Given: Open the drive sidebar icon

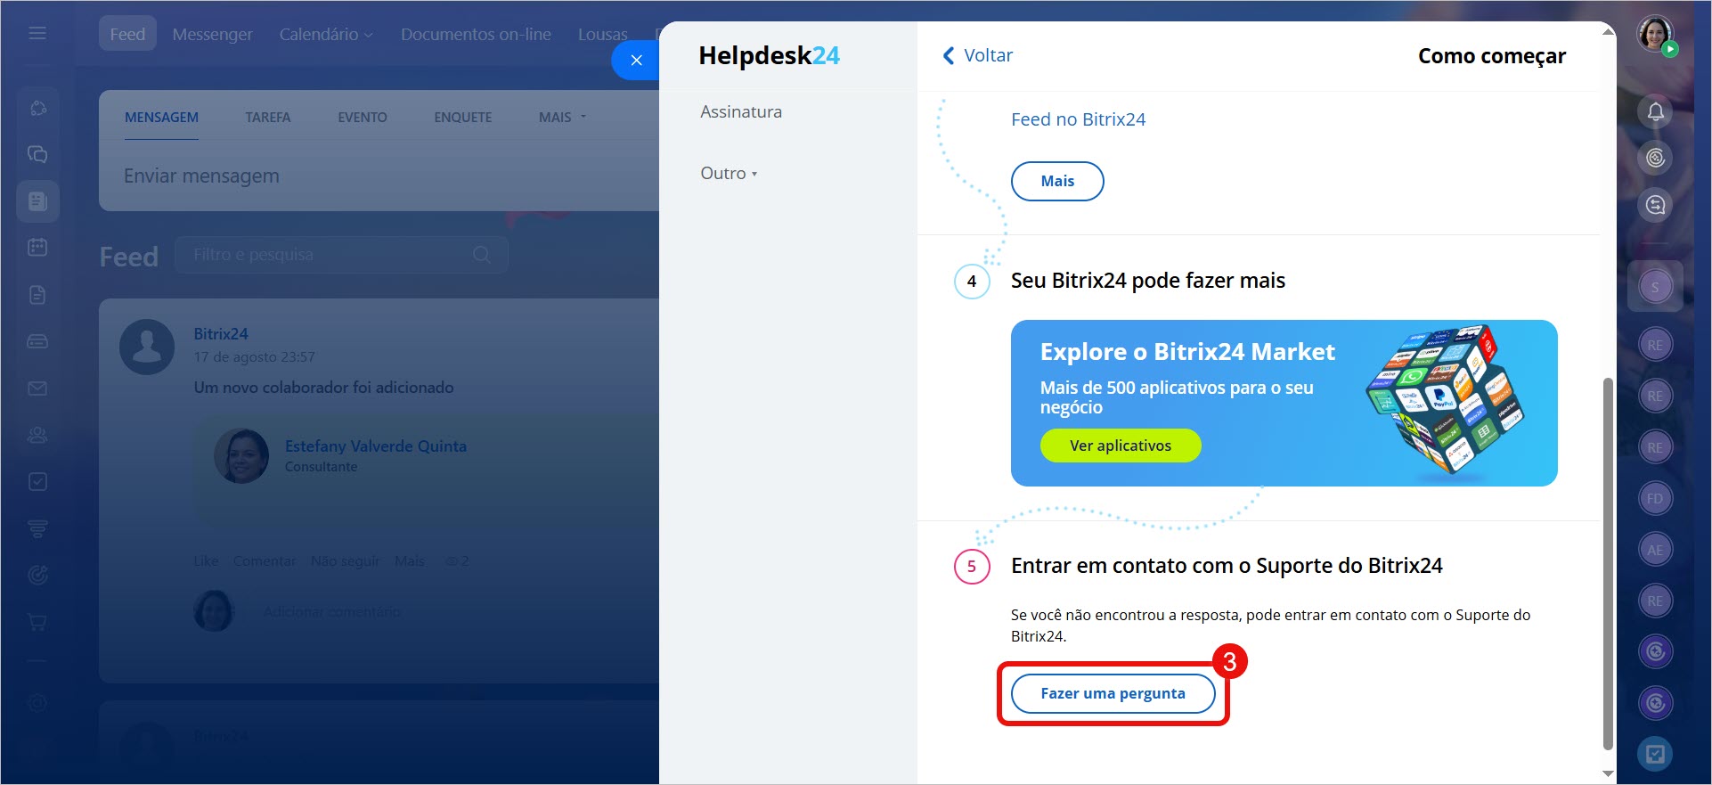Looking at the screenshot, I should pos(37,341).
